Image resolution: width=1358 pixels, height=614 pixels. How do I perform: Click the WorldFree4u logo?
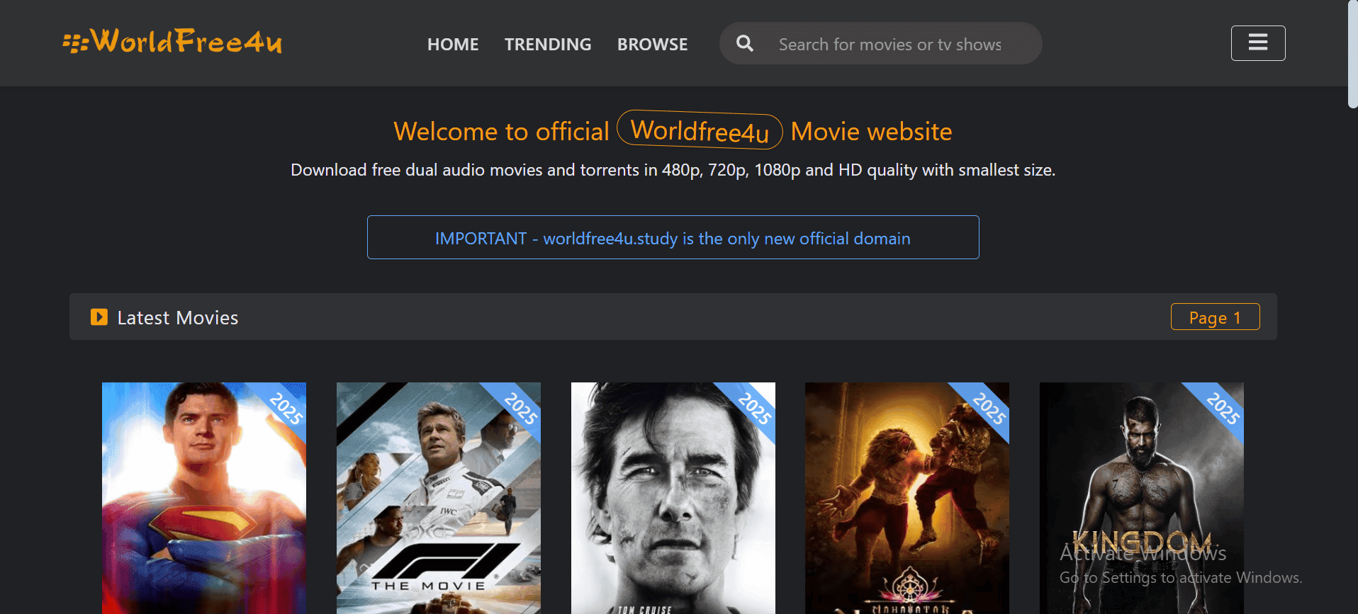tap(172, 42)
